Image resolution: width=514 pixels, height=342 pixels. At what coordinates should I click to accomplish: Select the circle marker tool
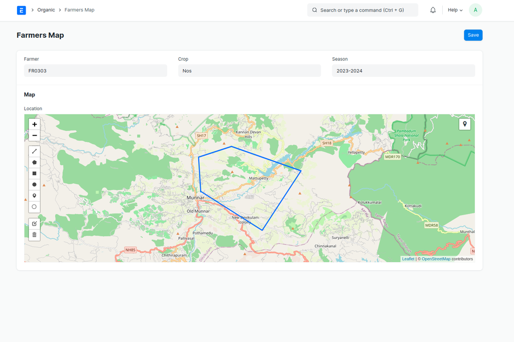(x=34, y=206)
